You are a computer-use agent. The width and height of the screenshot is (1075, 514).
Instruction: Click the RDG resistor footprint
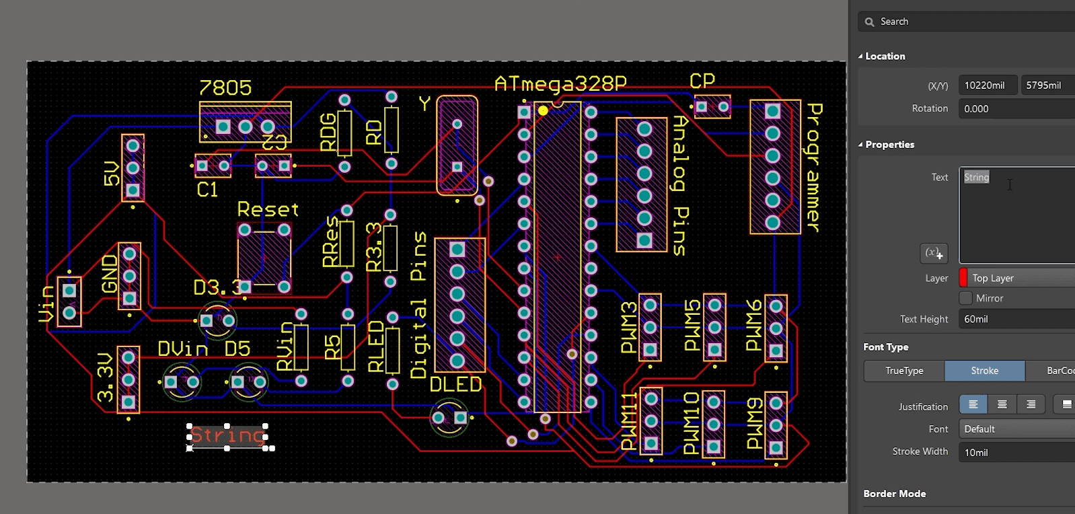(344, 133)
